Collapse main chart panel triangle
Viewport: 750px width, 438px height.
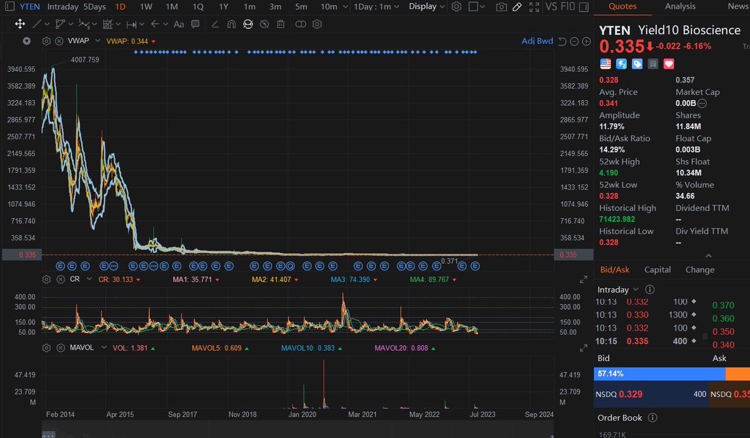(x=26, y=41)
